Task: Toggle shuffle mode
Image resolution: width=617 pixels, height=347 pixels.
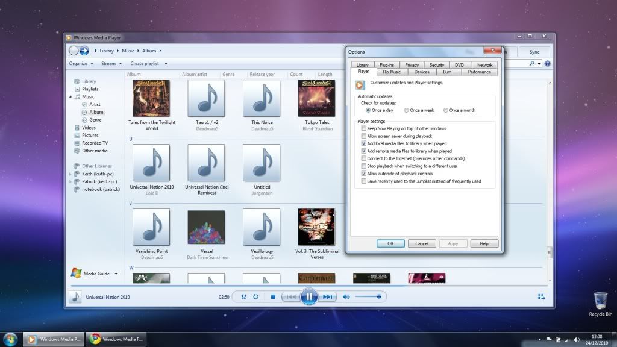Action: 243,296
